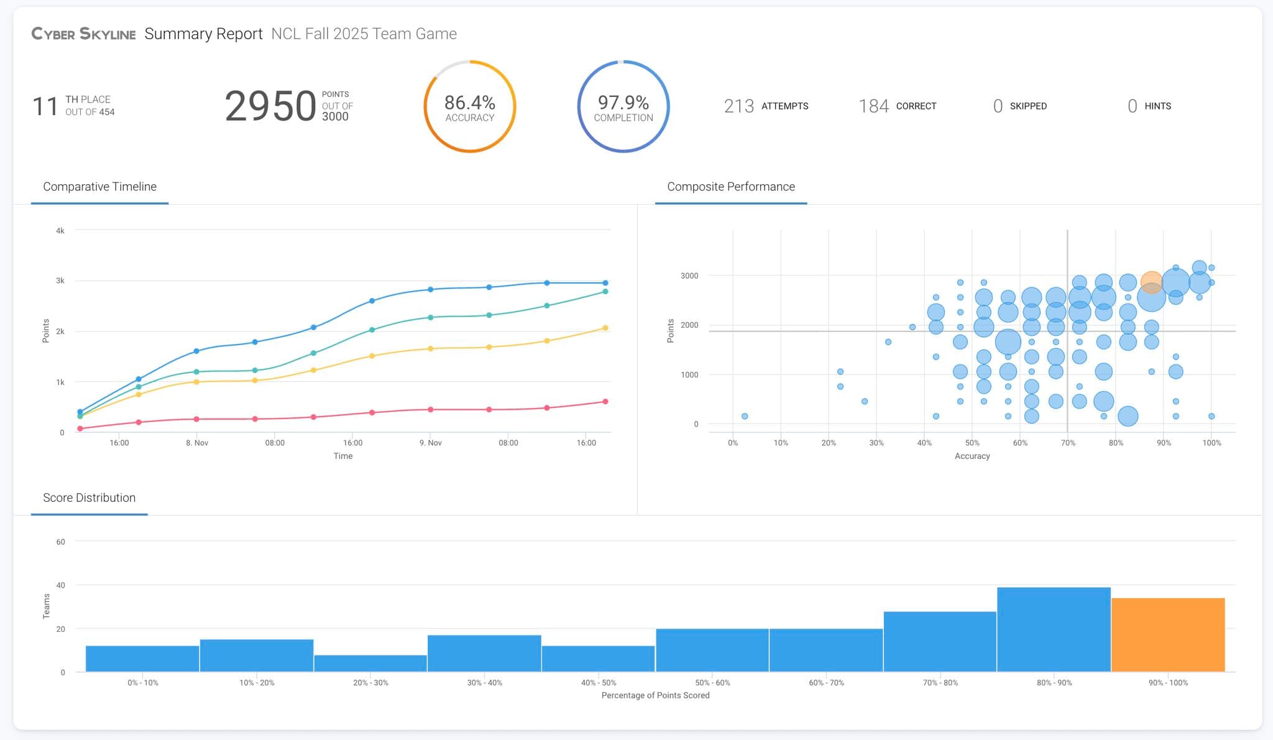This screenshot has width=1273, height=740.
Task: Click the 20%-30% histogram bar
Action: point(370,664)
